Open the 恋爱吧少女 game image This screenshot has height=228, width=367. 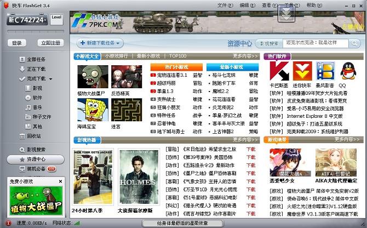290,162
